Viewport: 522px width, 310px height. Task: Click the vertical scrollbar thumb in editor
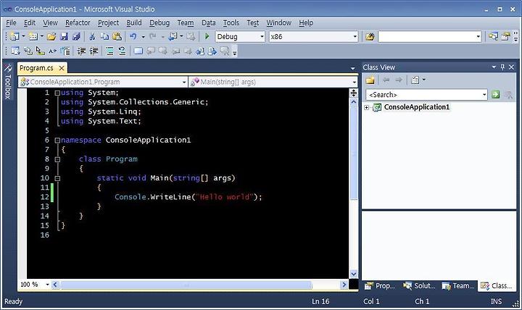(354, 153)
